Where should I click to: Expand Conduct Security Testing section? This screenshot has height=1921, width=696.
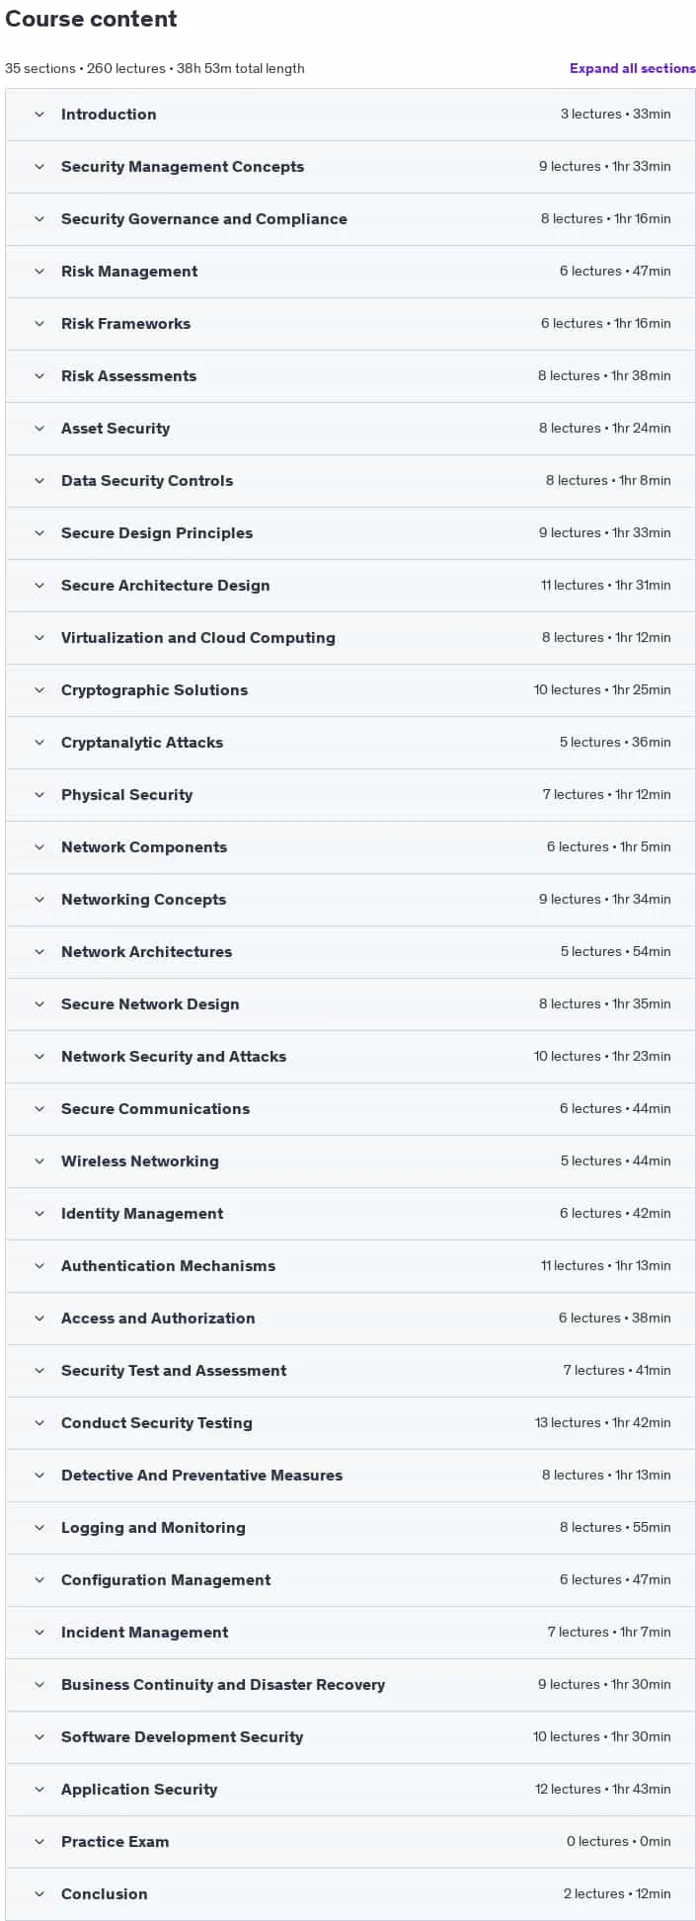pyautogui.click(x=350, y=1423)
